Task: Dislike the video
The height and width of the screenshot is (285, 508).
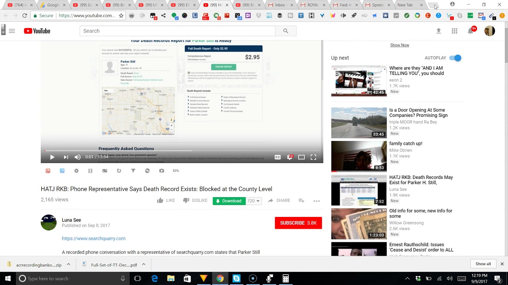Action: pyautogui.click(x=195, y=200)
